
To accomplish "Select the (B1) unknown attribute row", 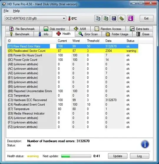I will point(73,78).
